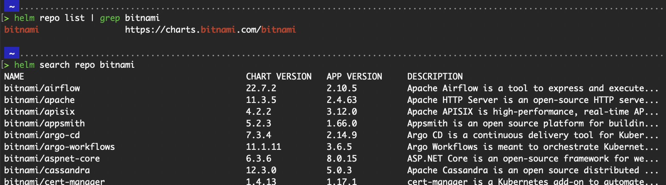Select the 'helm repo list | grep bitnami' command
The height and width of the screenshot is (185, 666).
[87, 18]
